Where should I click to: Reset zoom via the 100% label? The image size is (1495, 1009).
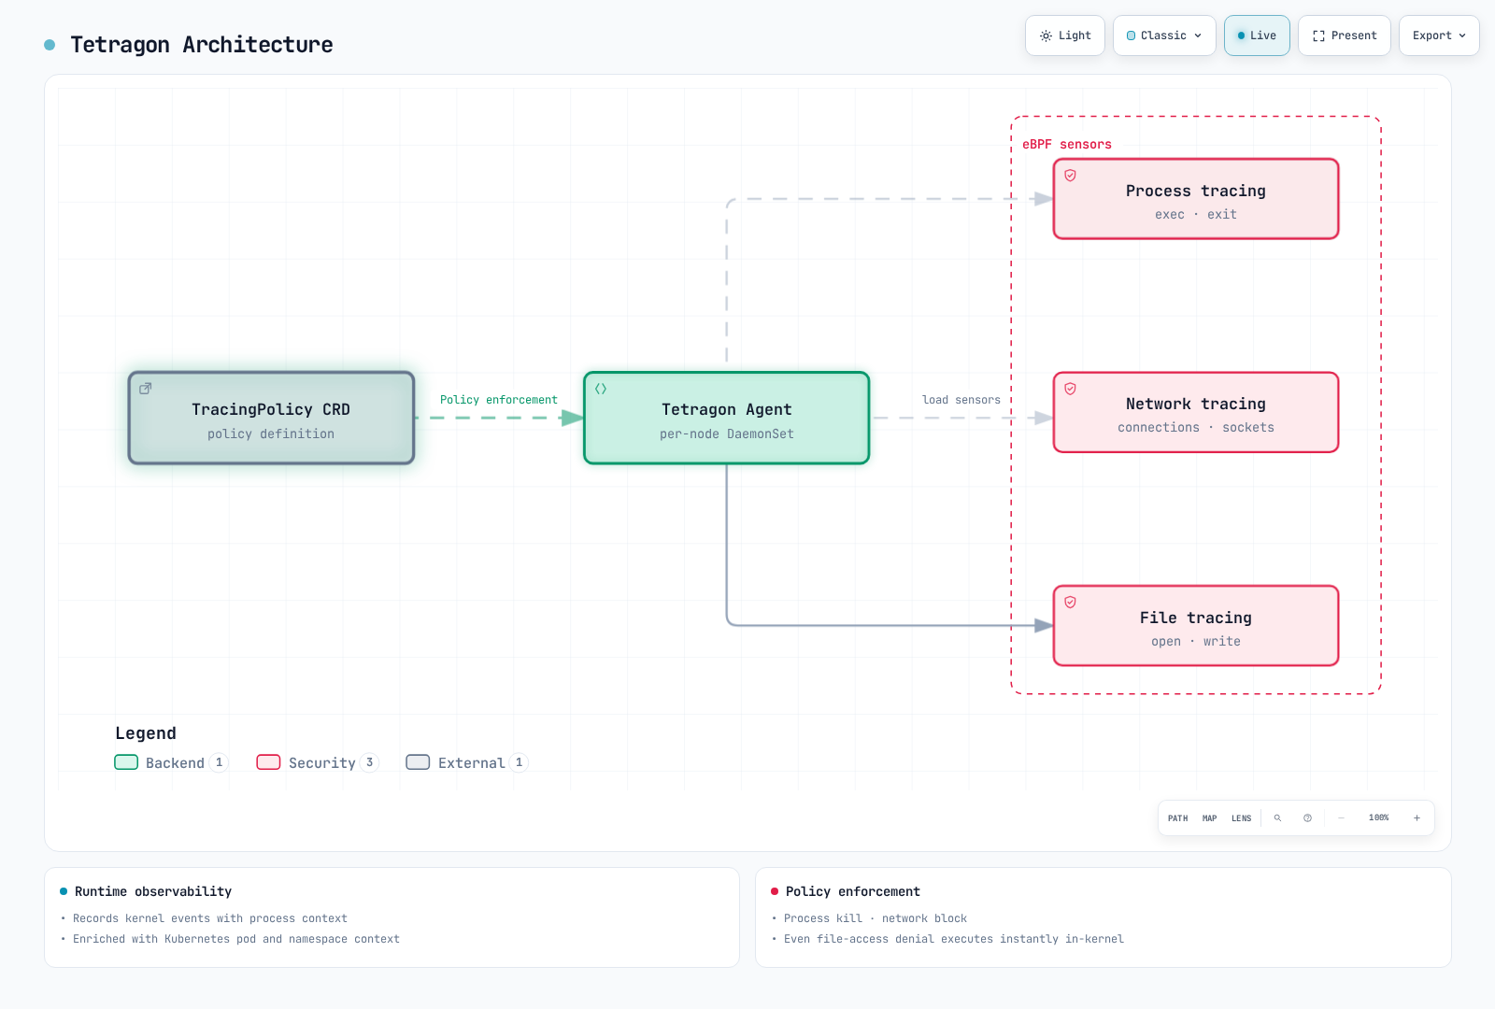(x=1378, y=818)
